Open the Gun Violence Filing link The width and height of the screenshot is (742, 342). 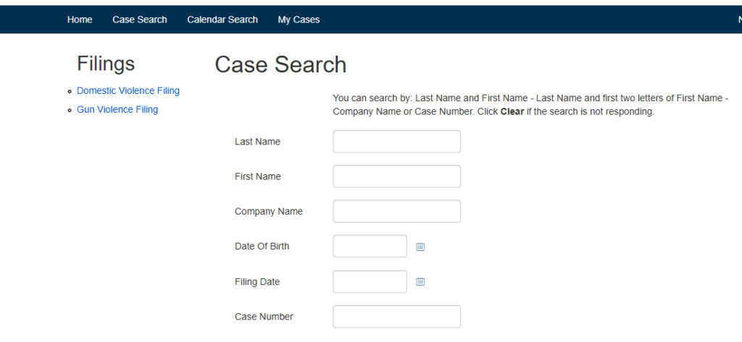(x=117, y=110)
